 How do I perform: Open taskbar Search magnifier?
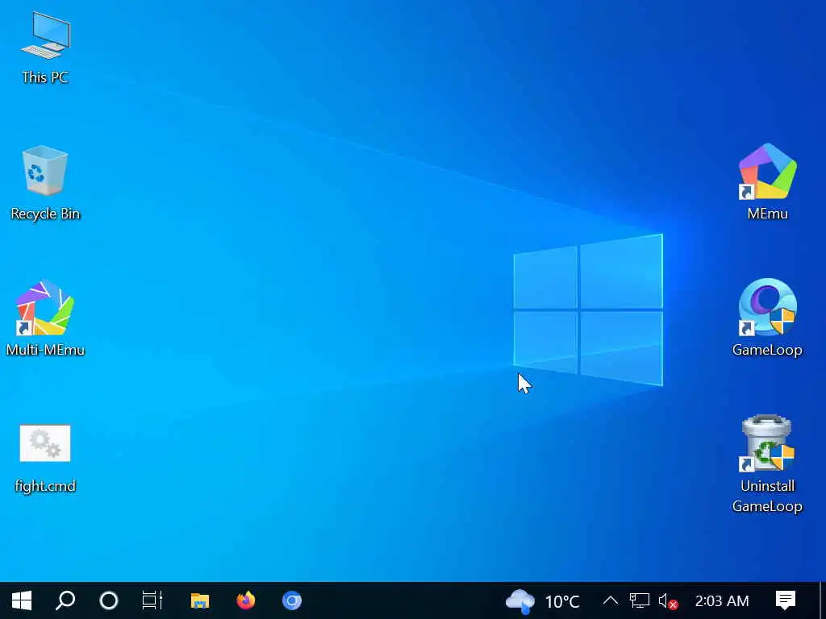[x=65, y=600]
